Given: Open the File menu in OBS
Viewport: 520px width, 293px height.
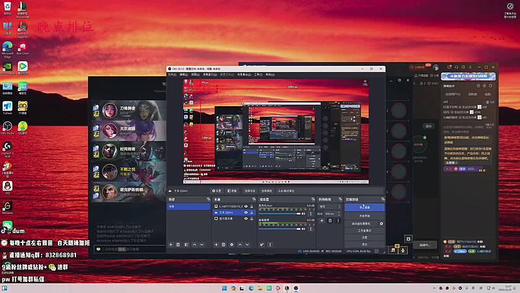Looking at the screenshot, I should pos(172,74).
